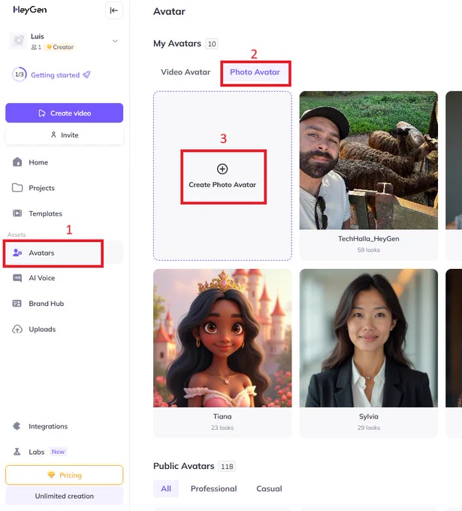The image size is (462, 511).
Task: Click the team members icon under Luis
Action: 34,47
